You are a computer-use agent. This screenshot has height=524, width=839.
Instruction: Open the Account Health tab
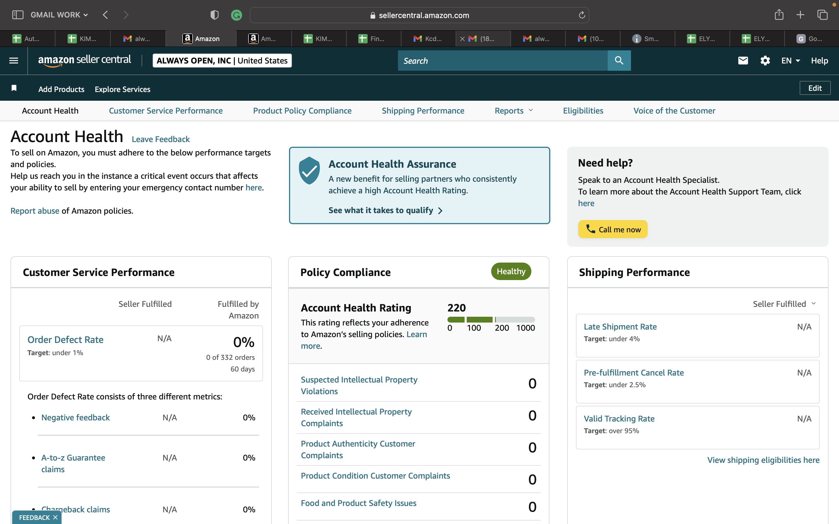(50, 111)
